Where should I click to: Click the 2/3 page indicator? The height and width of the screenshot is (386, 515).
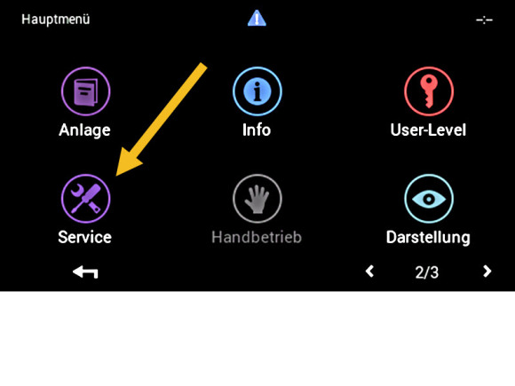[426, 272]
